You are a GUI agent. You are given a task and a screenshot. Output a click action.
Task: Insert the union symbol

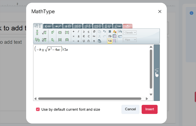84,41
